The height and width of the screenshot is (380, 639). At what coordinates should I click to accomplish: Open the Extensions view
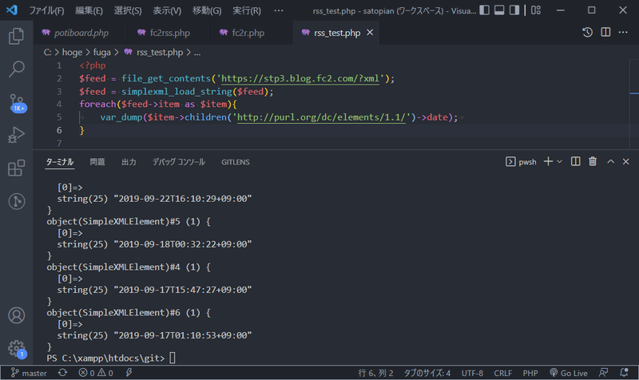click(x=16, y=168)
